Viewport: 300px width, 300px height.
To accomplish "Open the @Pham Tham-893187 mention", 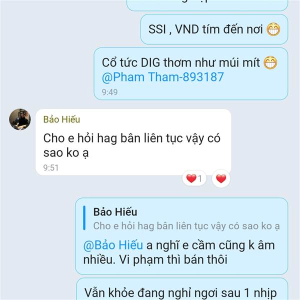I will point(162,77).
